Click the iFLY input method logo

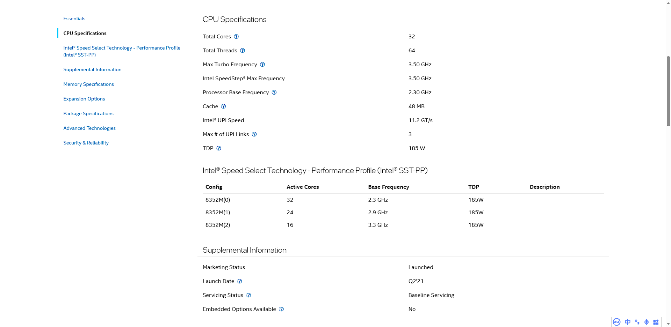click(x=617, y=322)
